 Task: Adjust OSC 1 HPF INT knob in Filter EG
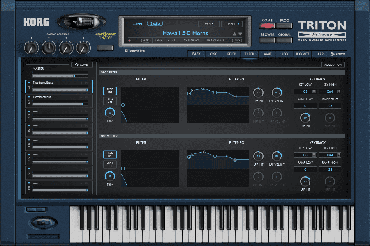[259, 113]
